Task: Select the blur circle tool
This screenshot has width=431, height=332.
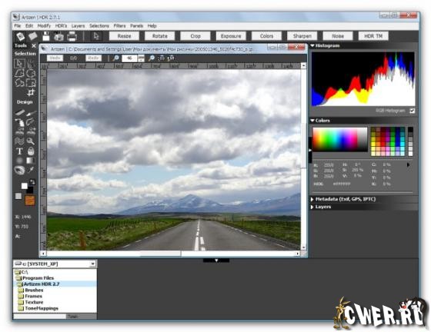Action: pos(19,161)
